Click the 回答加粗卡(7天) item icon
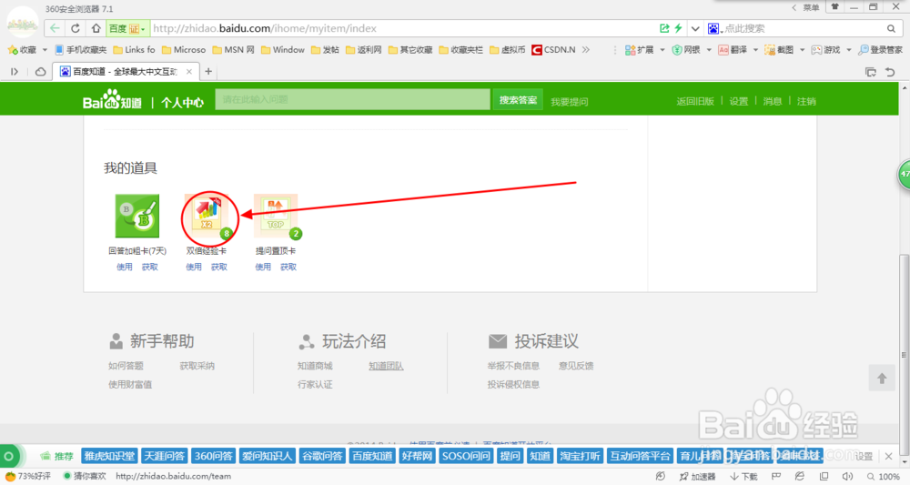The height and width of the screenshot is (485, 910). 137,216
